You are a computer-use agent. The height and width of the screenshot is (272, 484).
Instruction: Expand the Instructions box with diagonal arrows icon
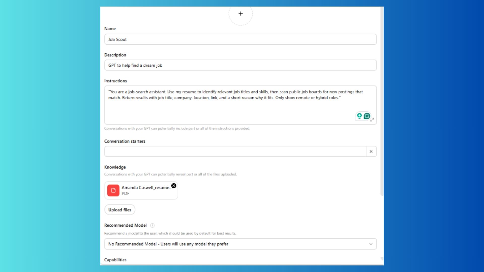pyautogui.click(x=372, y=120)
